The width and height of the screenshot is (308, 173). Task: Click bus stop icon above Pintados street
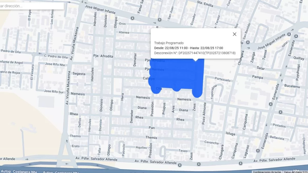280,112
